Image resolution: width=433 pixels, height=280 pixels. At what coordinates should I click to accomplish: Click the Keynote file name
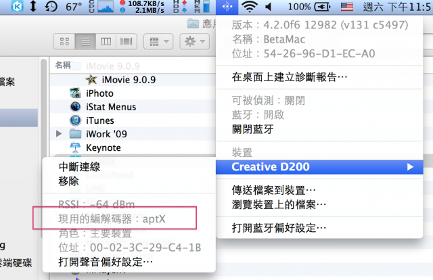(104, 147)
